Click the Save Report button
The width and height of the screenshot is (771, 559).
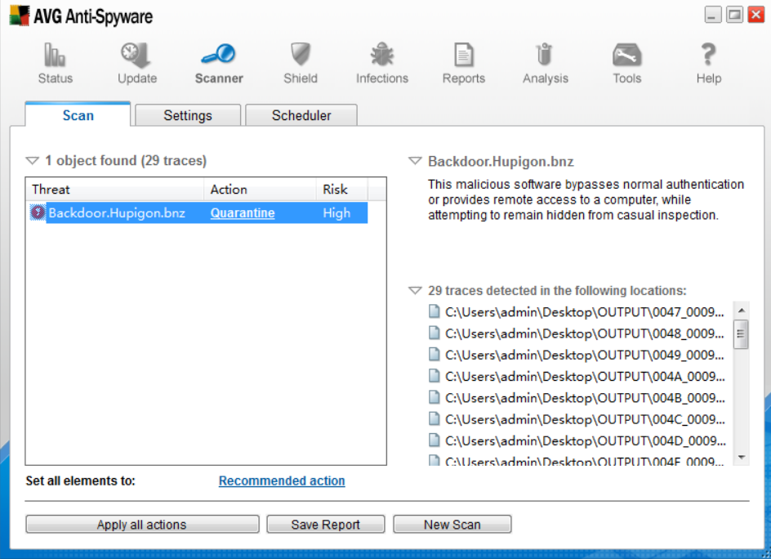click(x=326, y=525)
